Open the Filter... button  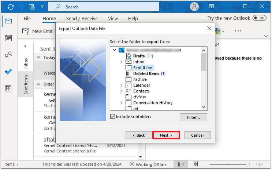[x=193, y=117]
